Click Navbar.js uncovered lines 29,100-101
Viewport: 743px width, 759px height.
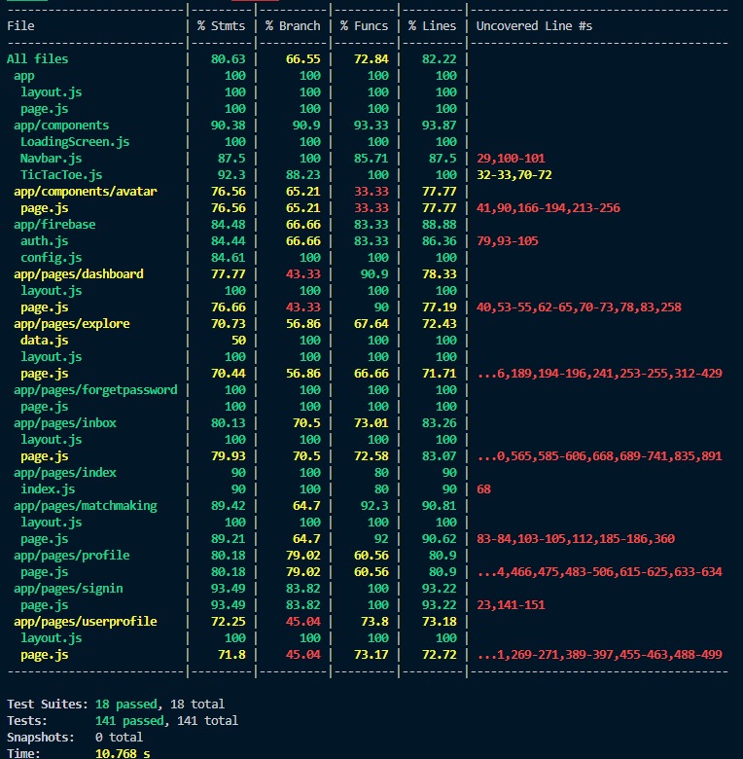click(x=511, y=159)
